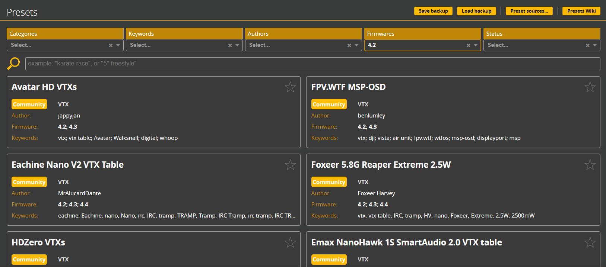Clear the Firmwares filter with X icon
Screen dimensions: 606x267
tap(468, 45)
